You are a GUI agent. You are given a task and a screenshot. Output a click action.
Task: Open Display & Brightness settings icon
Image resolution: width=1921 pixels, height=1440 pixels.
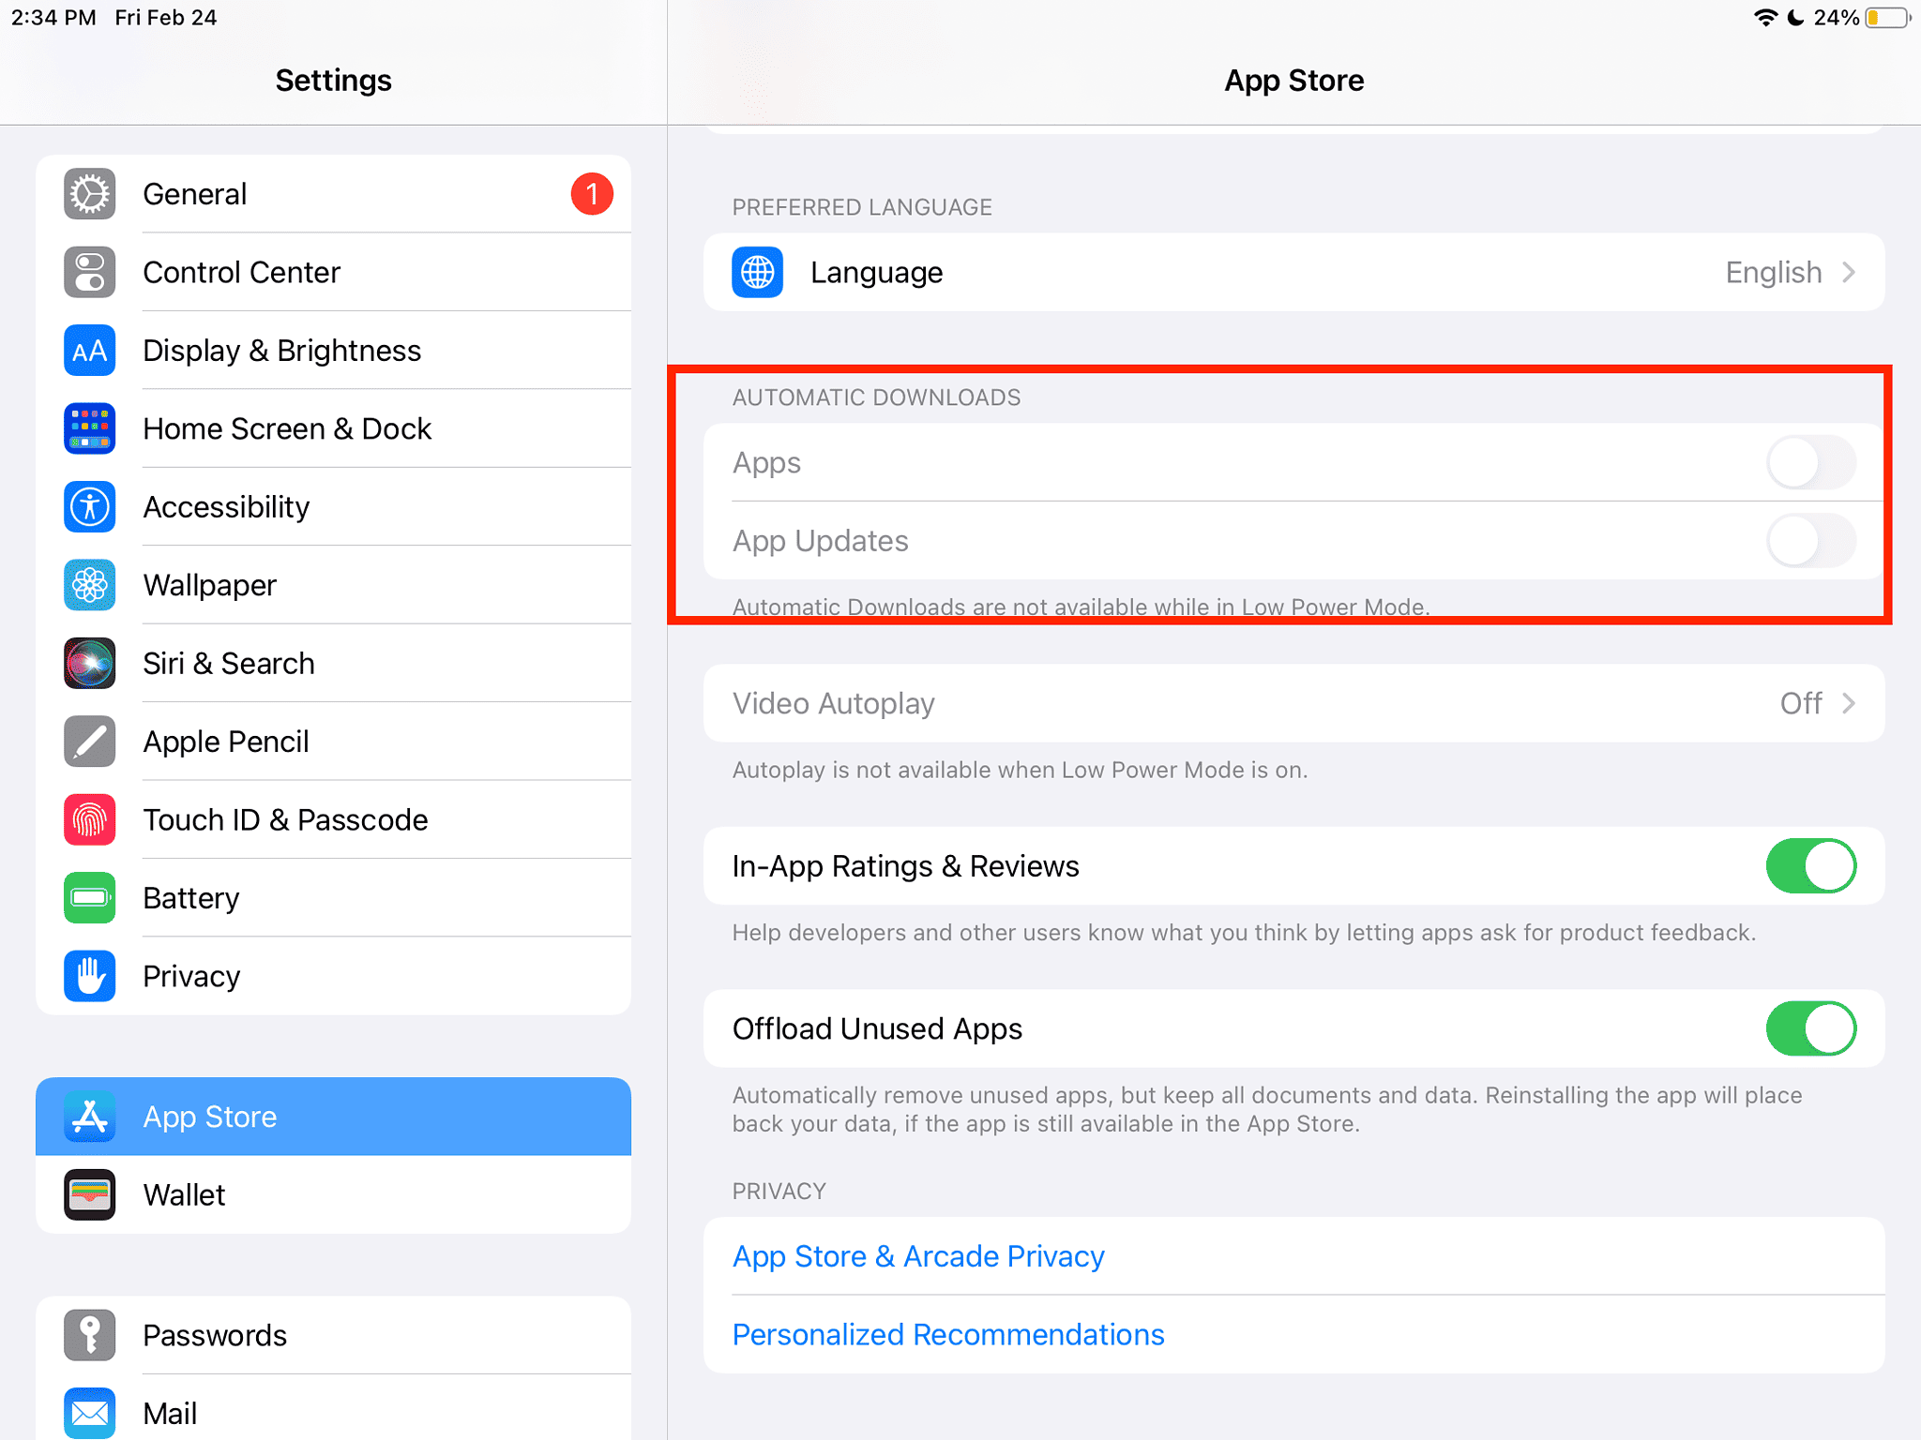tap(89, 350)
